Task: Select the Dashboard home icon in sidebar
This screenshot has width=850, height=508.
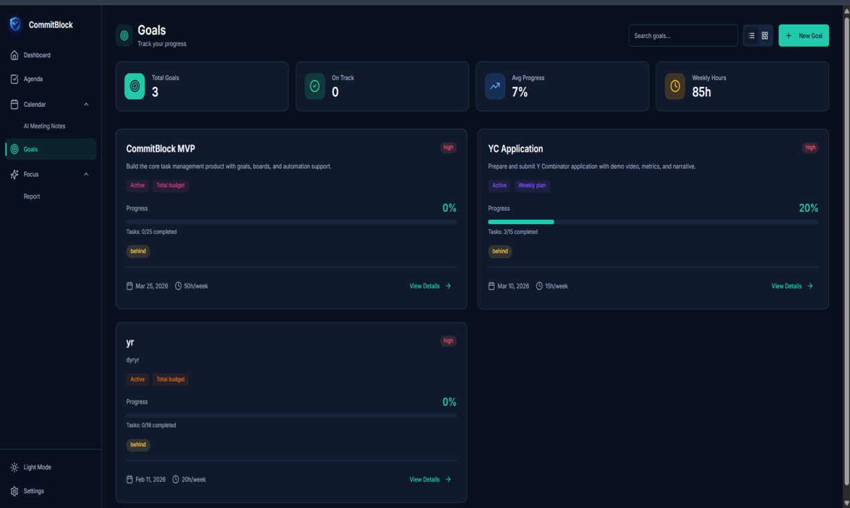Action: point(14,55)
